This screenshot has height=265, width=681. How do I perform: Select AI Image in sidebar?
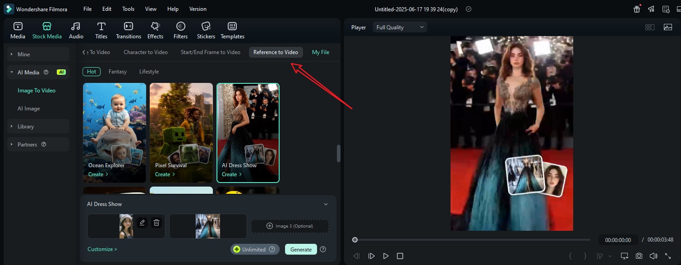(x=29, y=109)
